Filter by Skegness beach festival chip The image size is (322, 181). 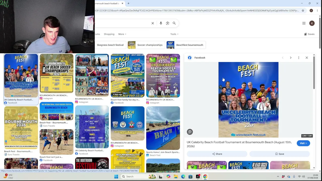coord(110,45)
